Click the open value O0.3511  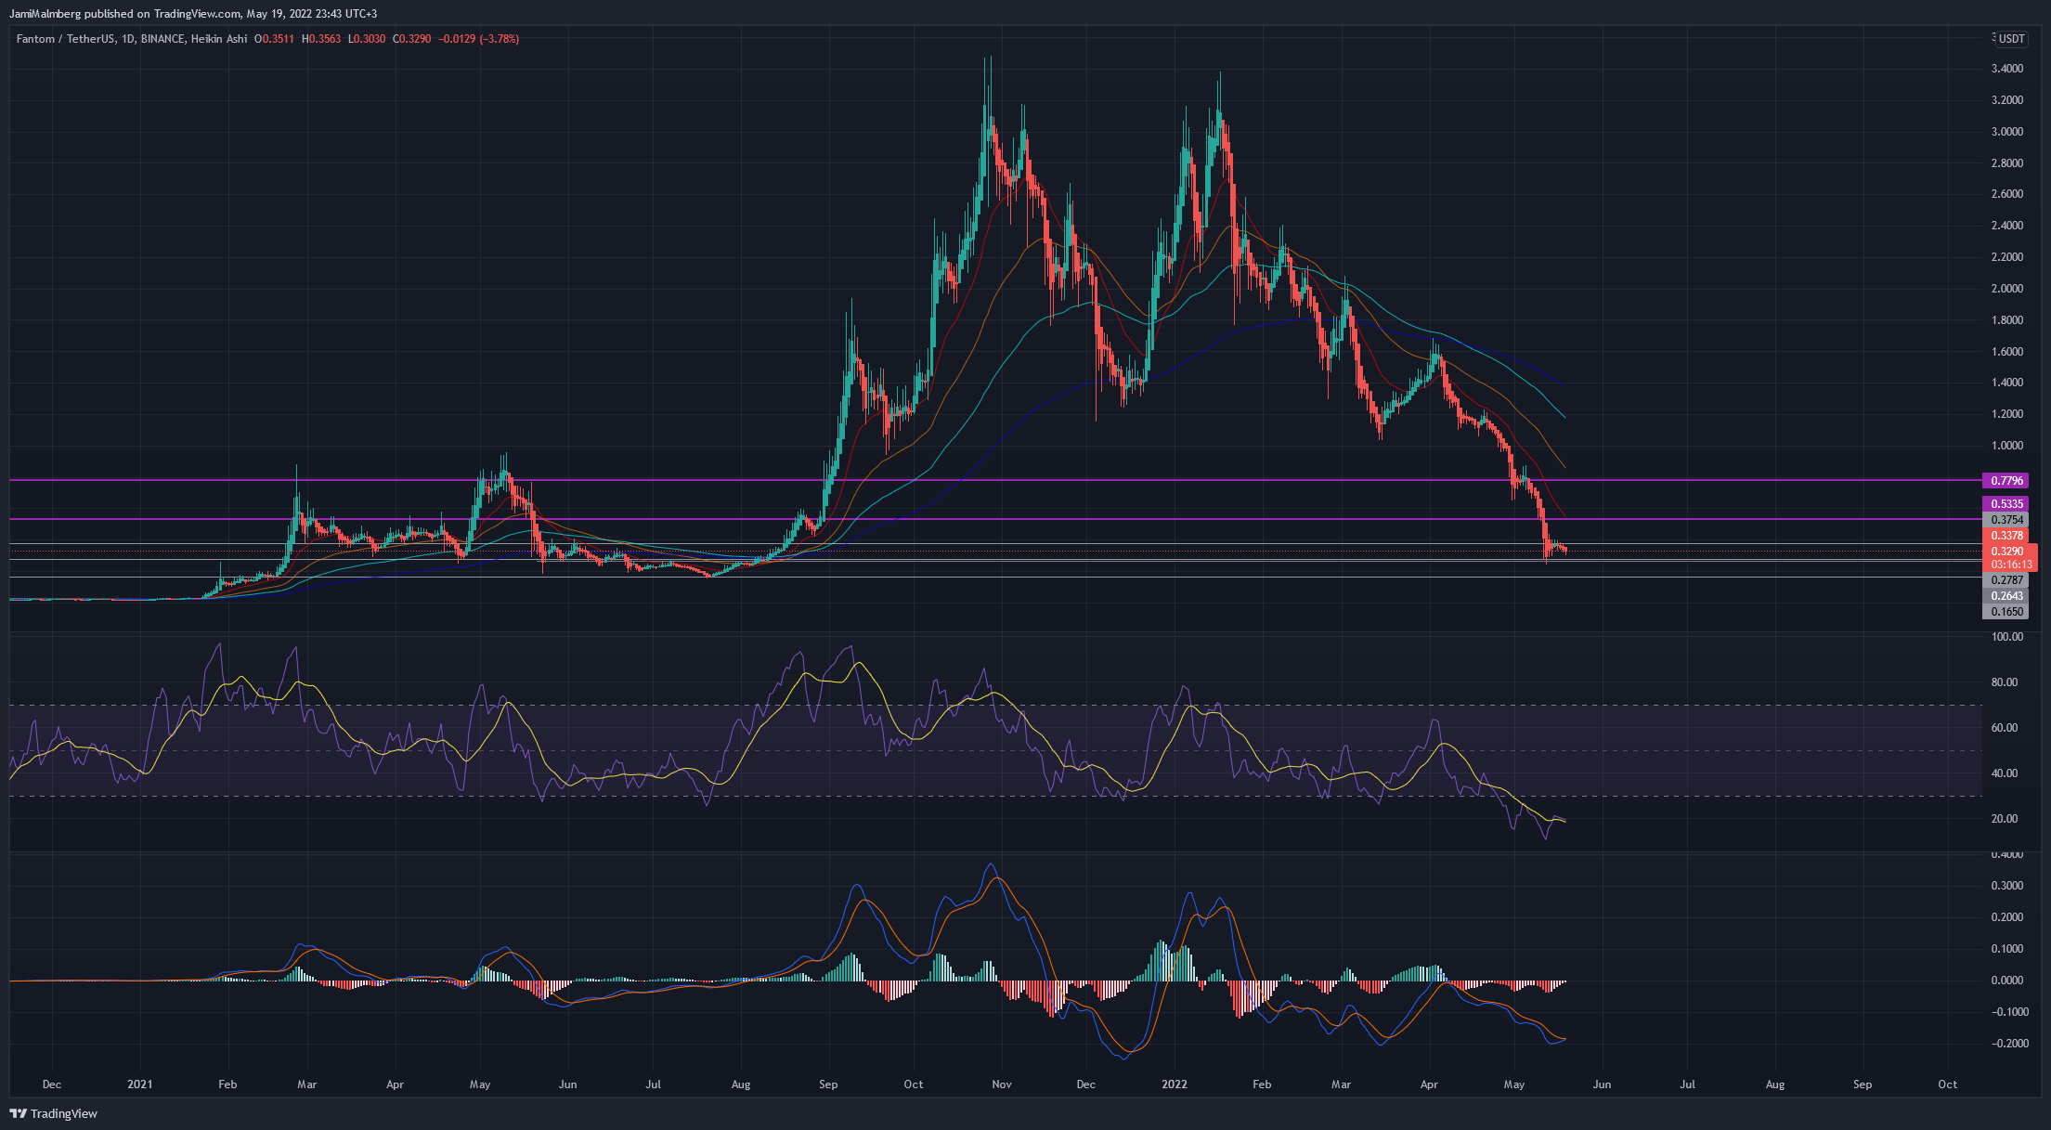click(x=274, y=39)
